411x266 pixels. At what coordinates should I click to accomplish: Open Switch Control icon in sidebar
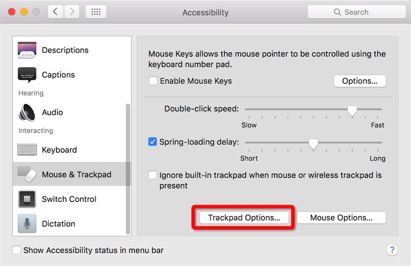(x=27, y=199)
